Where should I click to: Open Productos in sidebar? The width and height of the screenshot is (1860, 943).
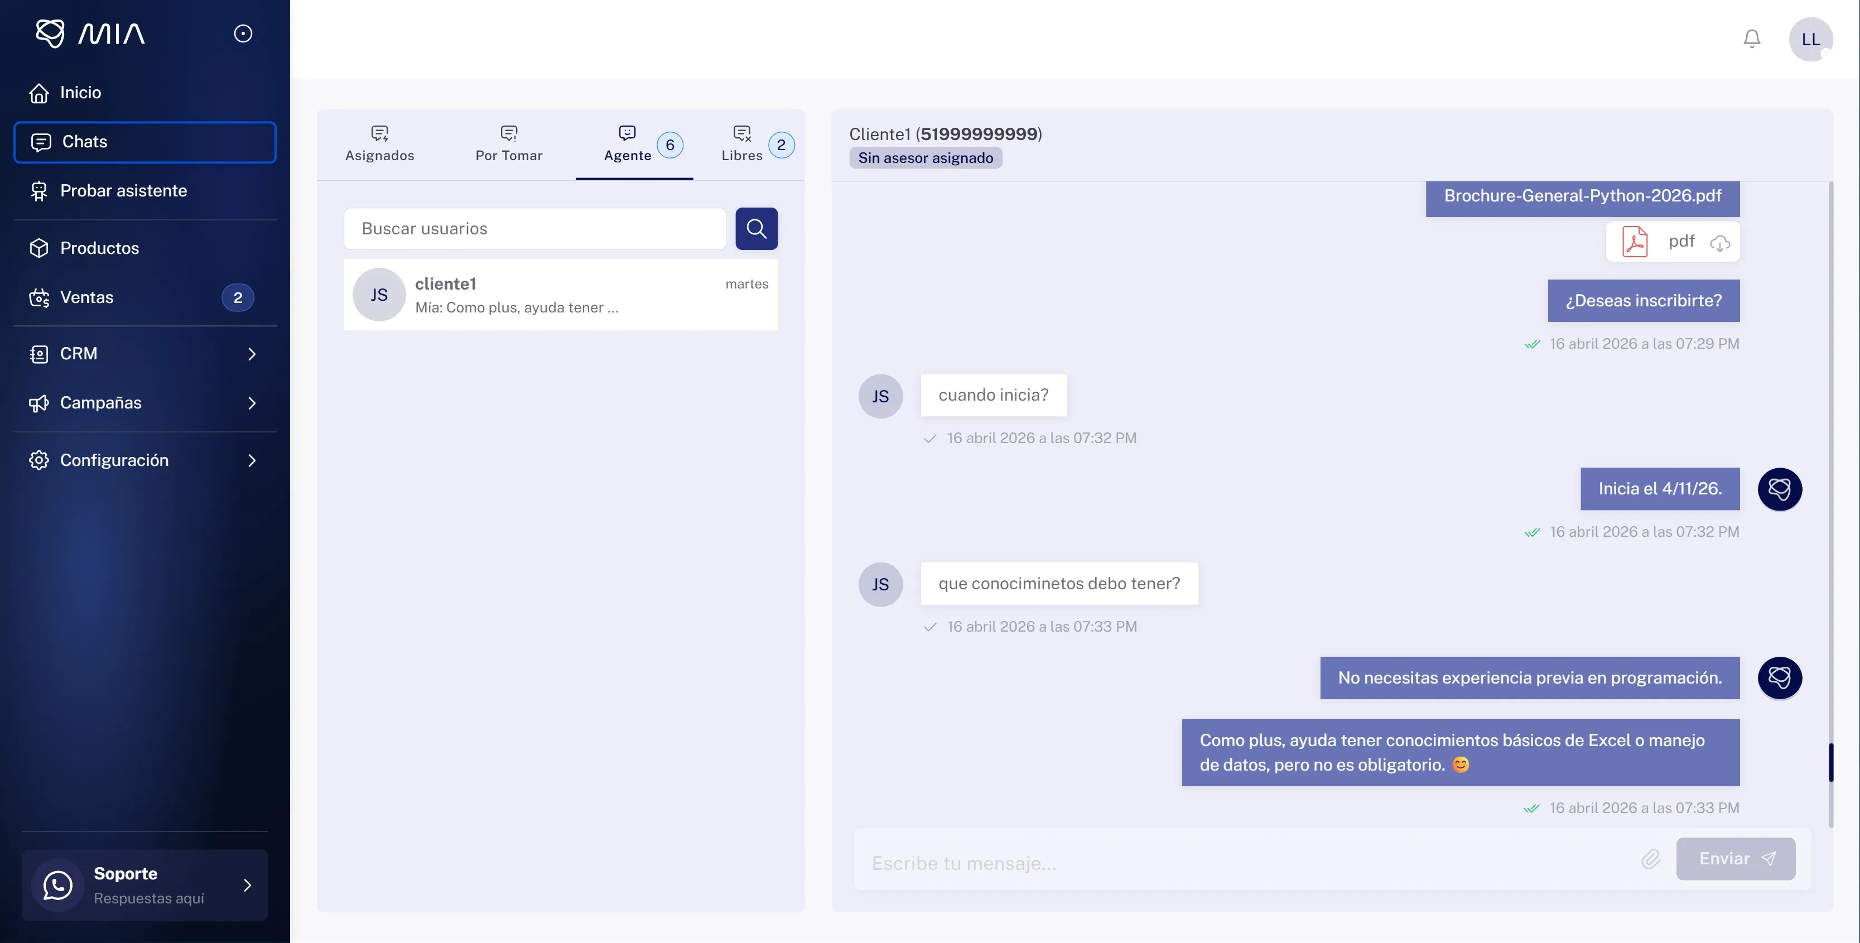coord(144,248)
